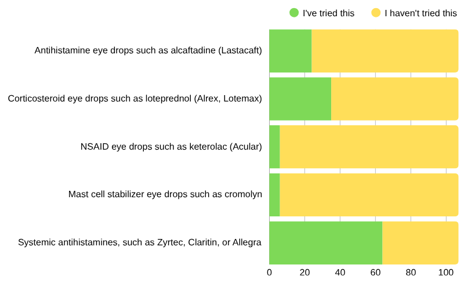Select green bar for mast cell stabilizer
The height and width of the screenshot is (290, 464).
pos(274,194)
